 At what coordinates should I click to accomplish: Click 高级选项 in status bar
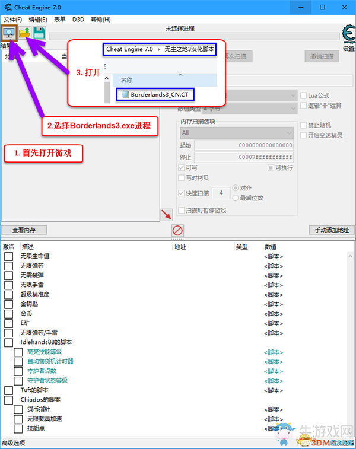(x=14, y=442)
